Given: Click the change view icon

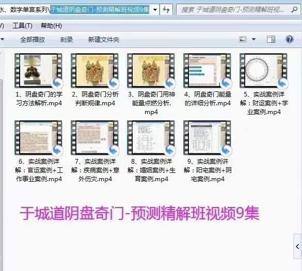Looking at the screenshot, I should click(x=243, y=39).
